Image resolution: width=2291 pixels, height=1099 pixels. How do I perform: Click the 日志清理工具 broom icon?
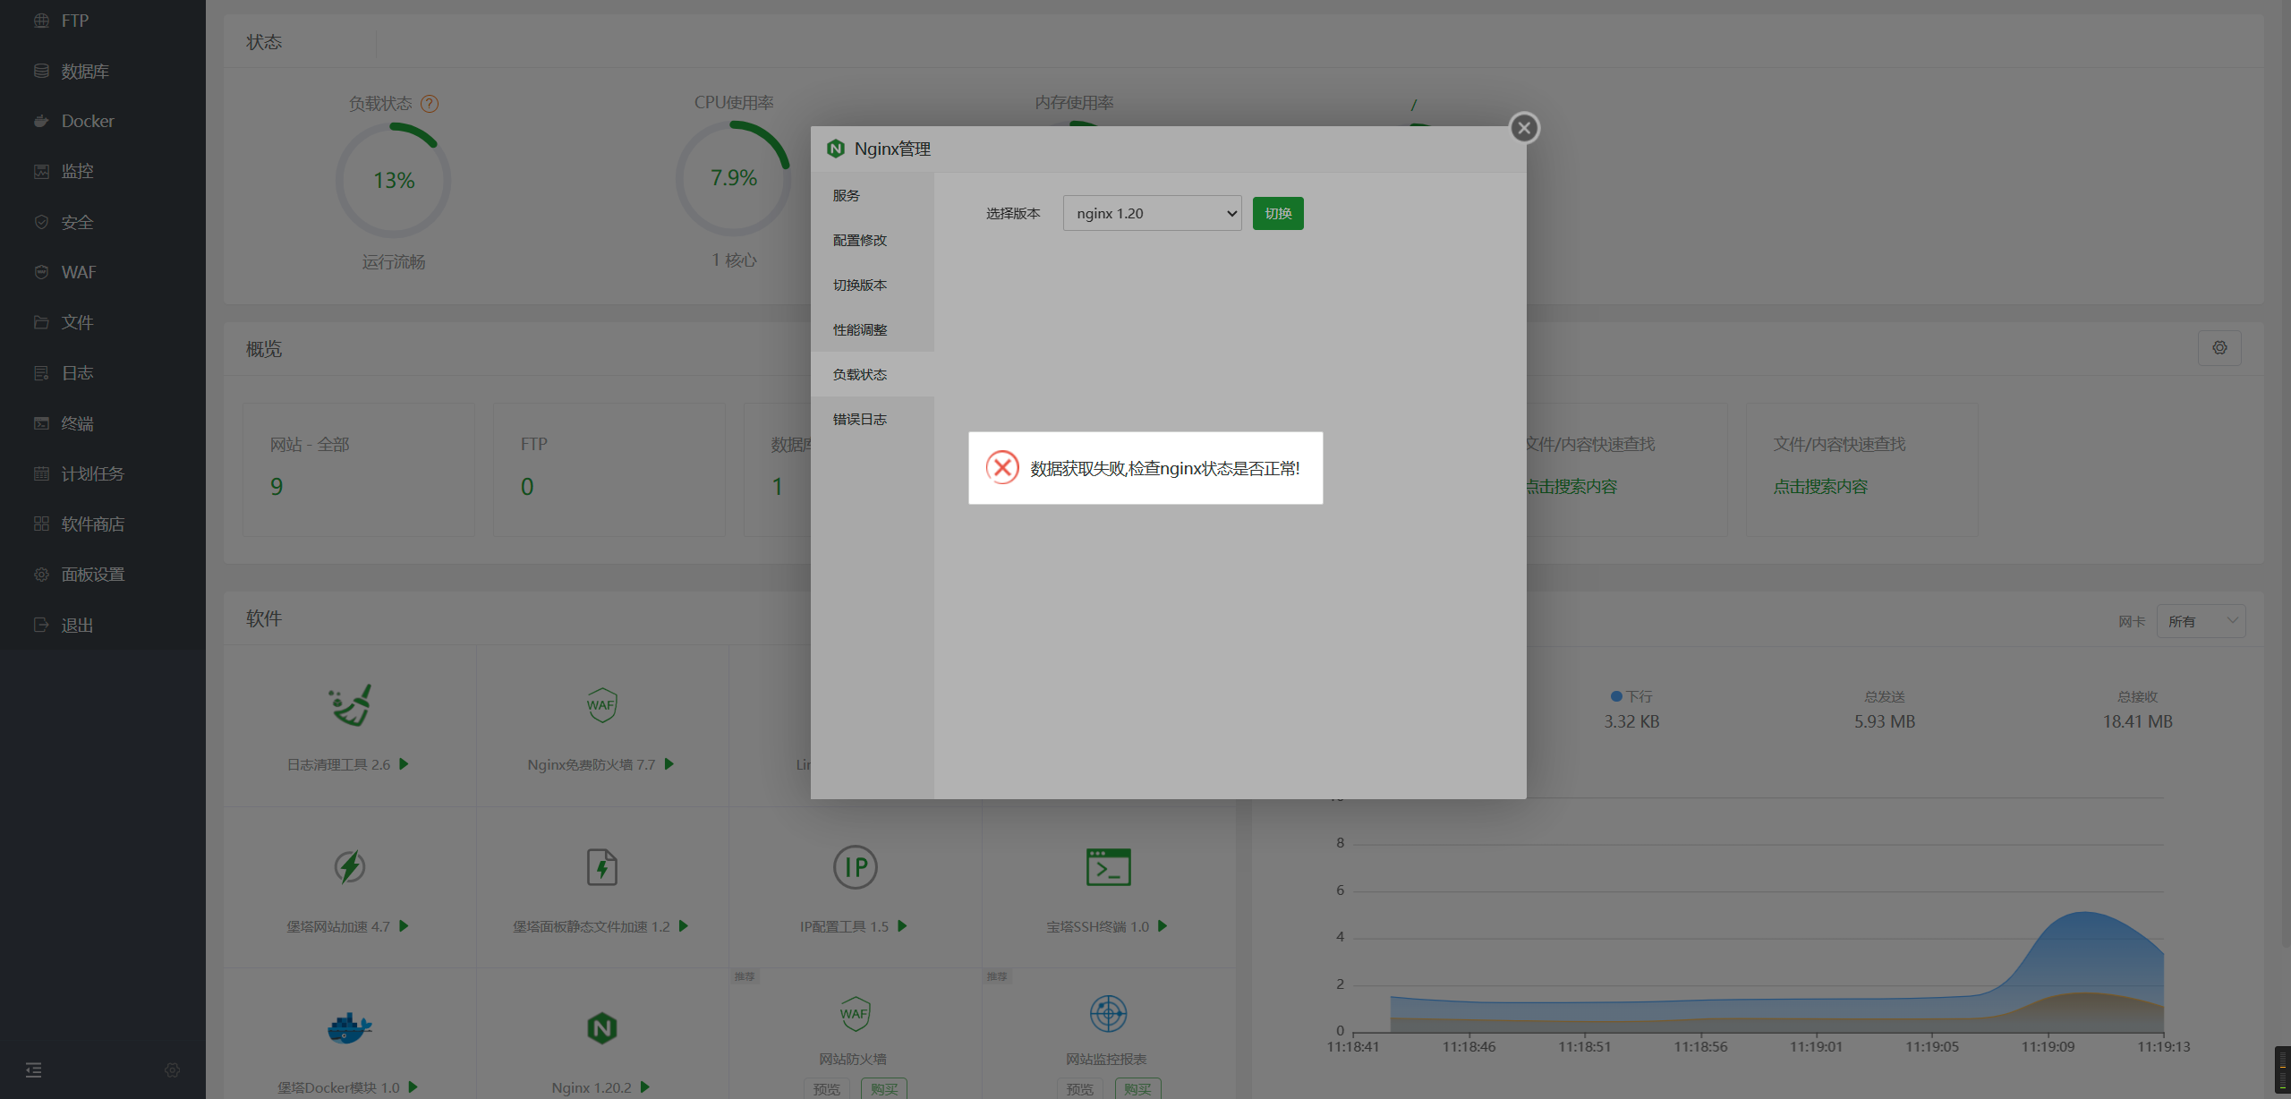(350, 705)
